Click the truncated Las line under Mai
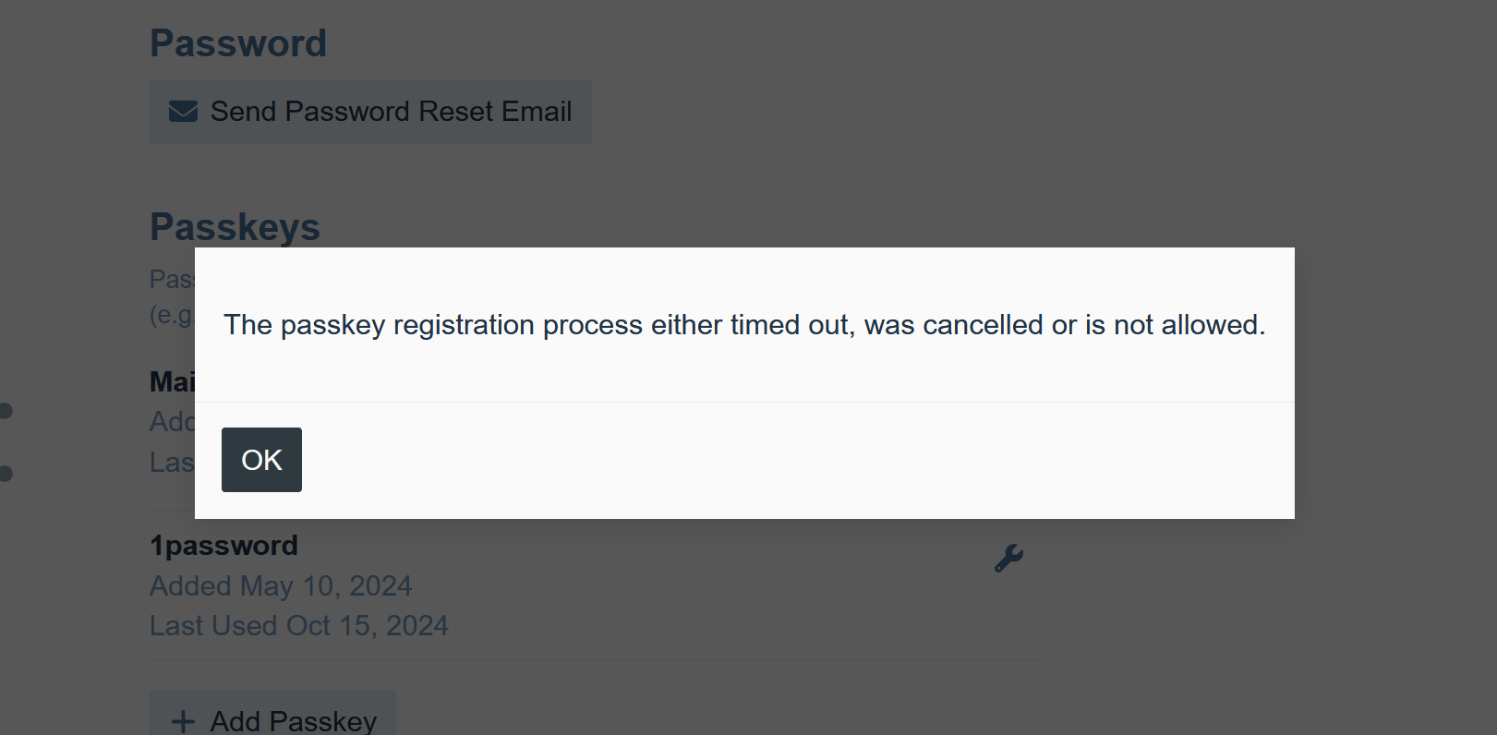The width and height of the screenshot is (1497, 735). click(x=172, y=463)
